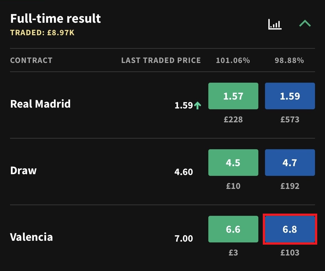Click the £573 available amount
This screenshot has width=325, height=271.
coord(290,120)
